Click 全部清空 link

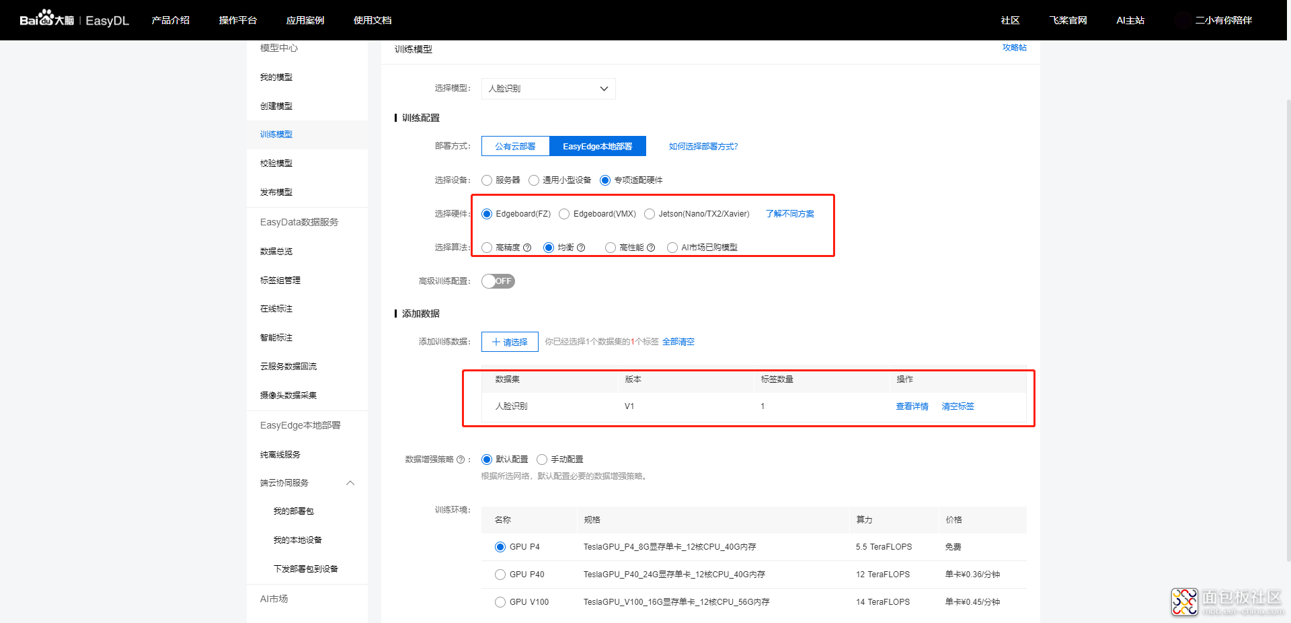[x=678, y=342]
